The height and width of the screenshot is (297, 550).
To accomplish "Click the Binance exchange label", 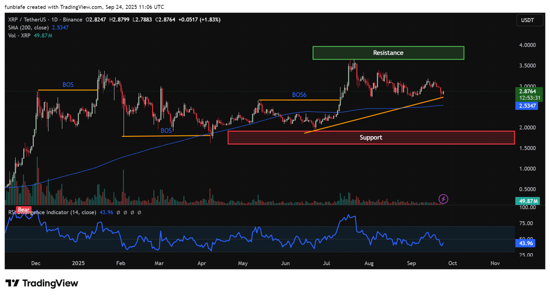I will 72,19.
